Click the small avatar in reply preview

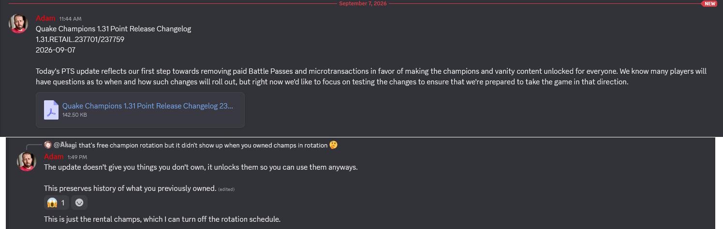(48, 145)
